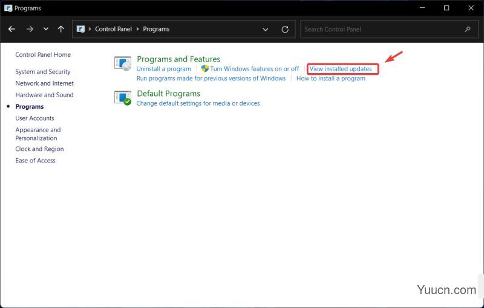Open Turn Windows features on or off
This screenshot has height=308, width=484.
click(254, 69)
